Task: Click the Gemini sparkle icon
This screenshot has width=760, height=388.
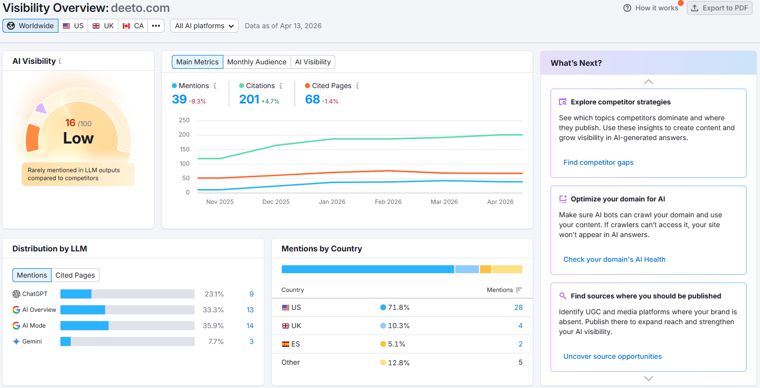Action: click(x=16, y=341)
